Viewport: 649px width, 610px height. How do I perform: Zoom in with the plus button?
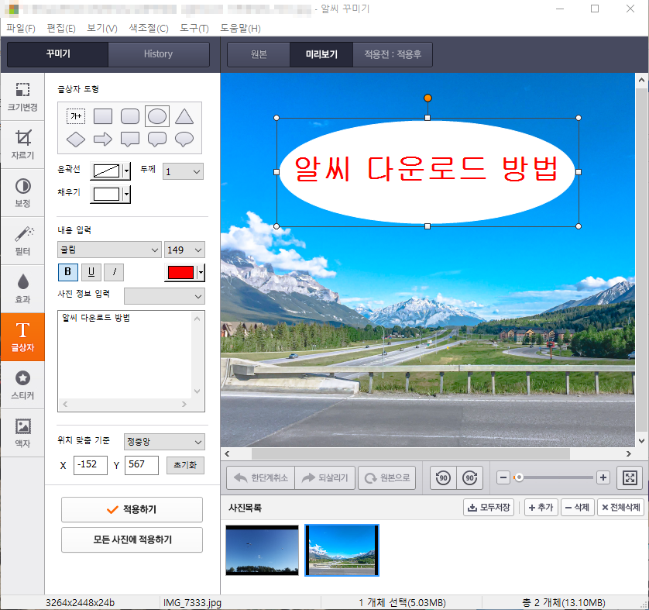[x=603, y=477]
